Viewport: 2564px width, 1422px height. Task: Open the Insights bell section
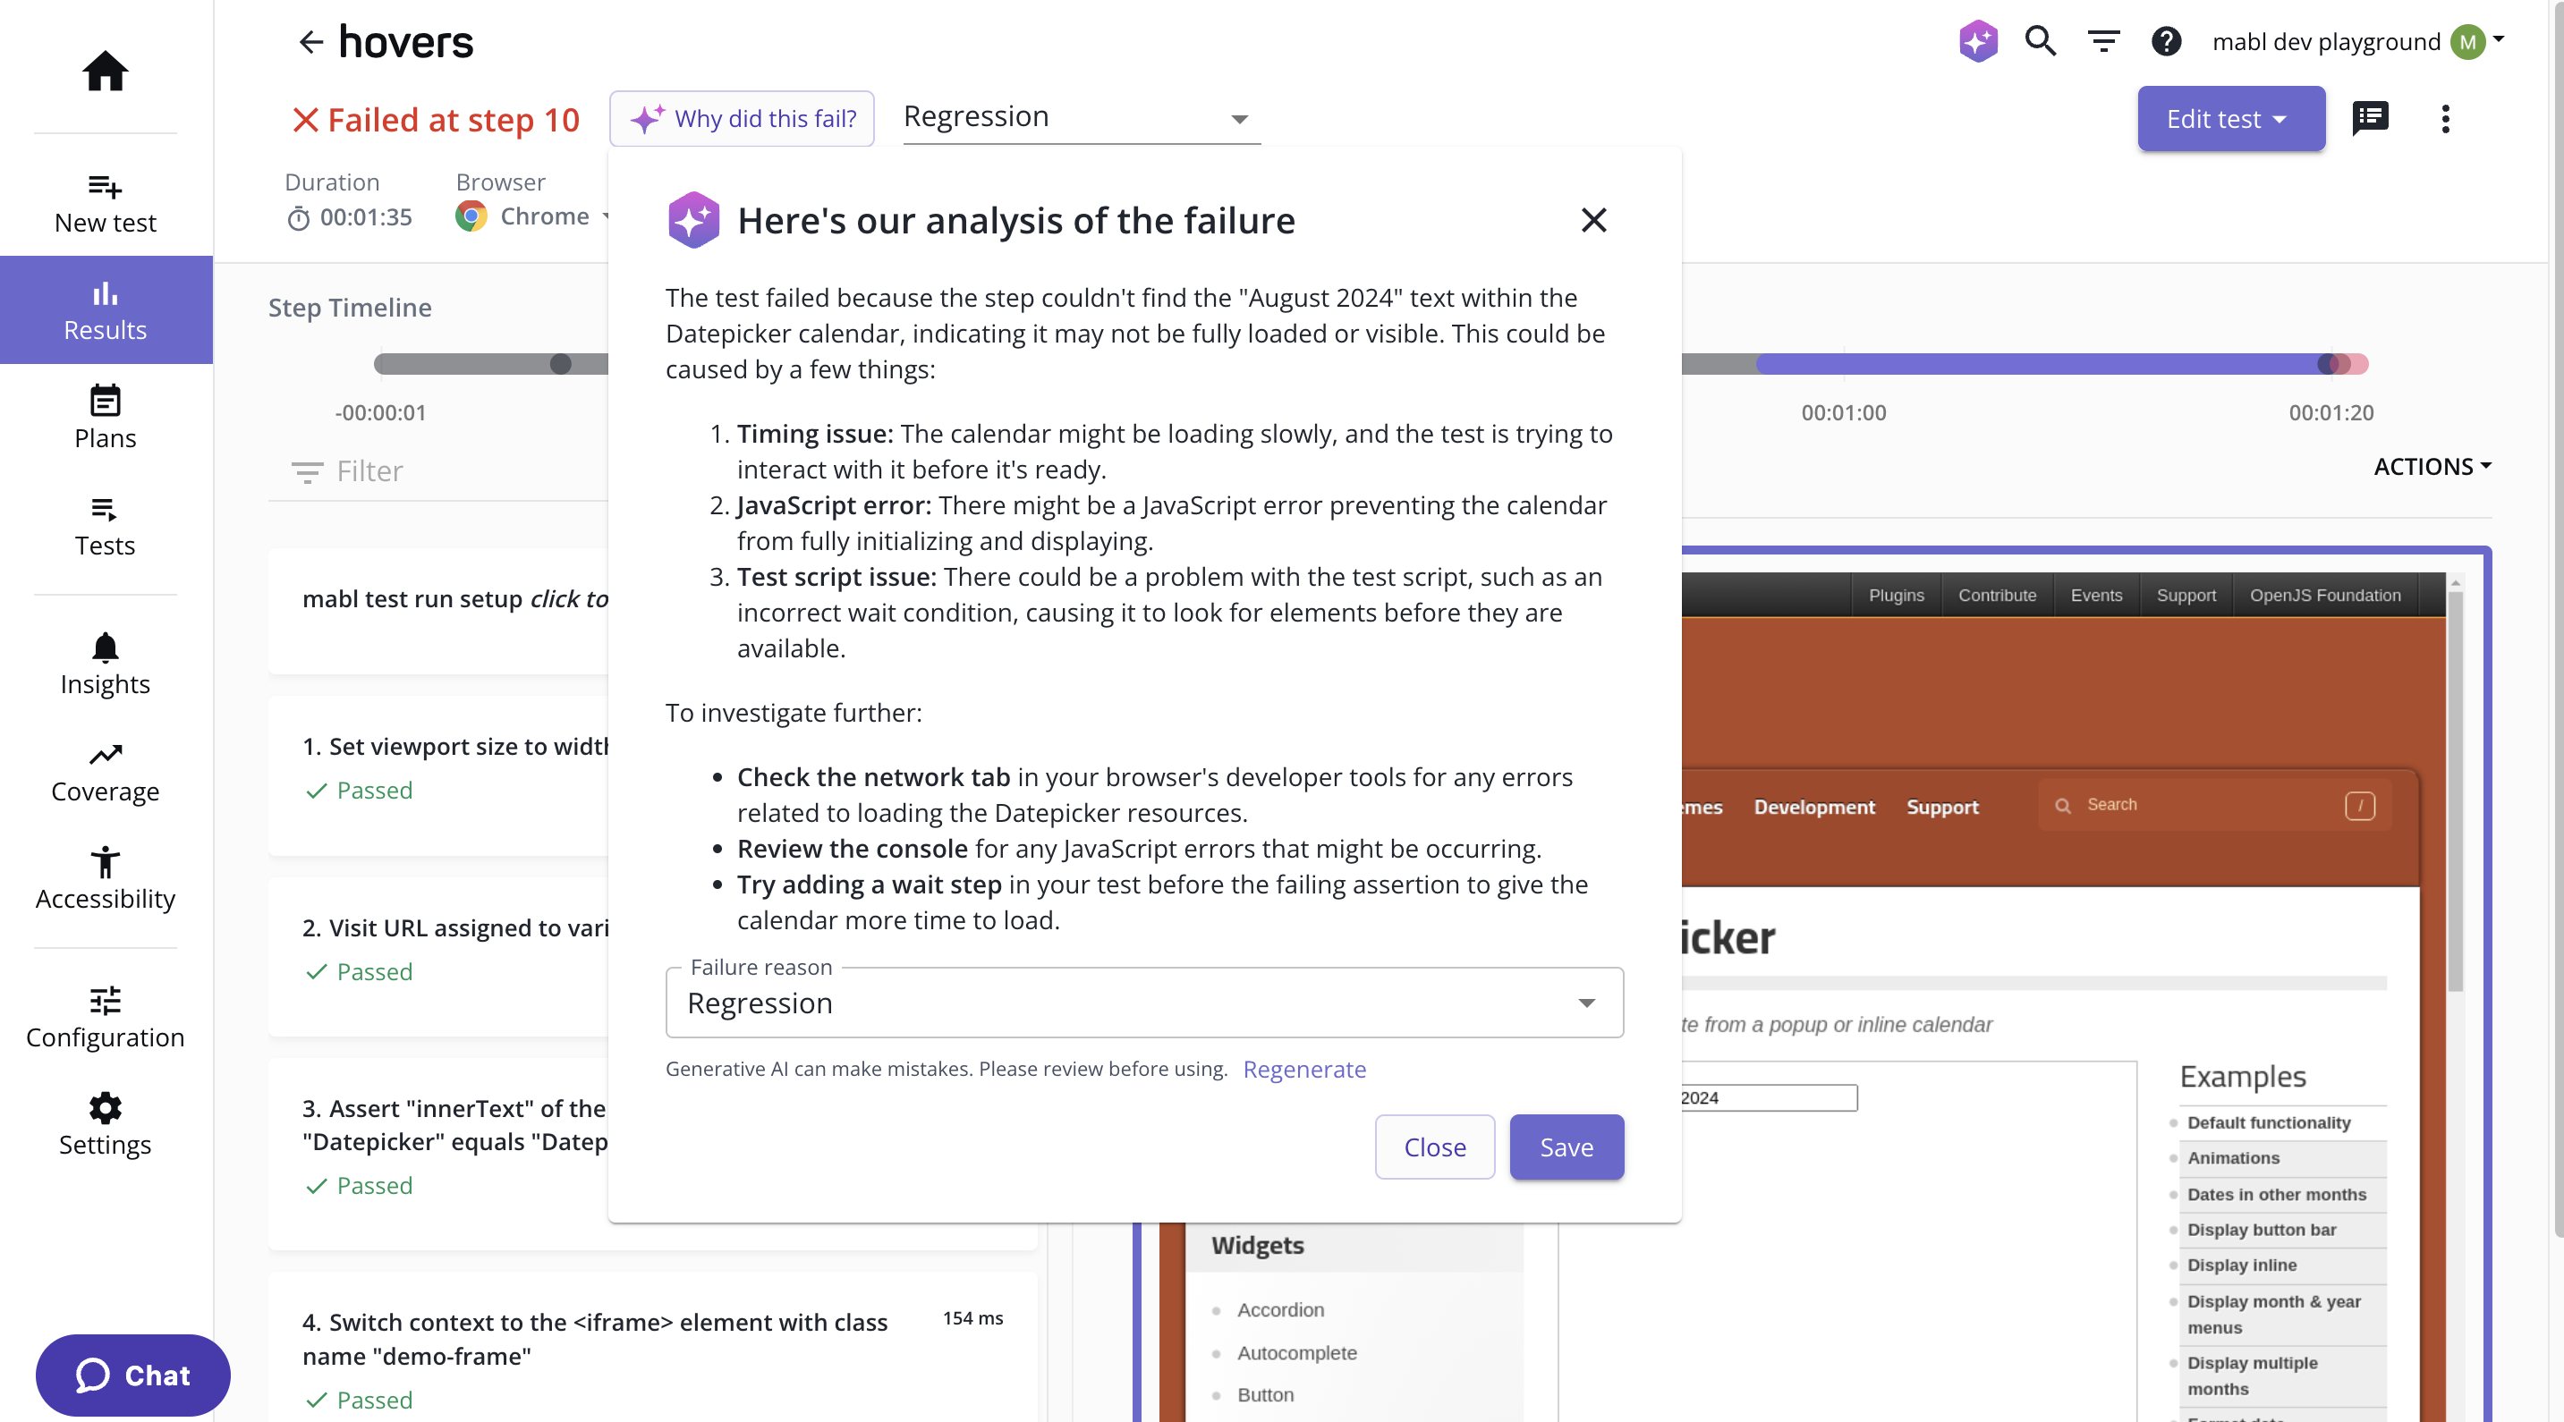click(x=105, y=664)
